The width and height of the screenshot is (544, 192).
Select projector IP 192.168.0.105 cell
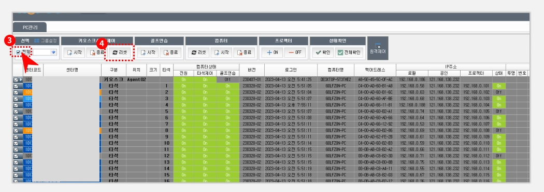pos(476,112)
